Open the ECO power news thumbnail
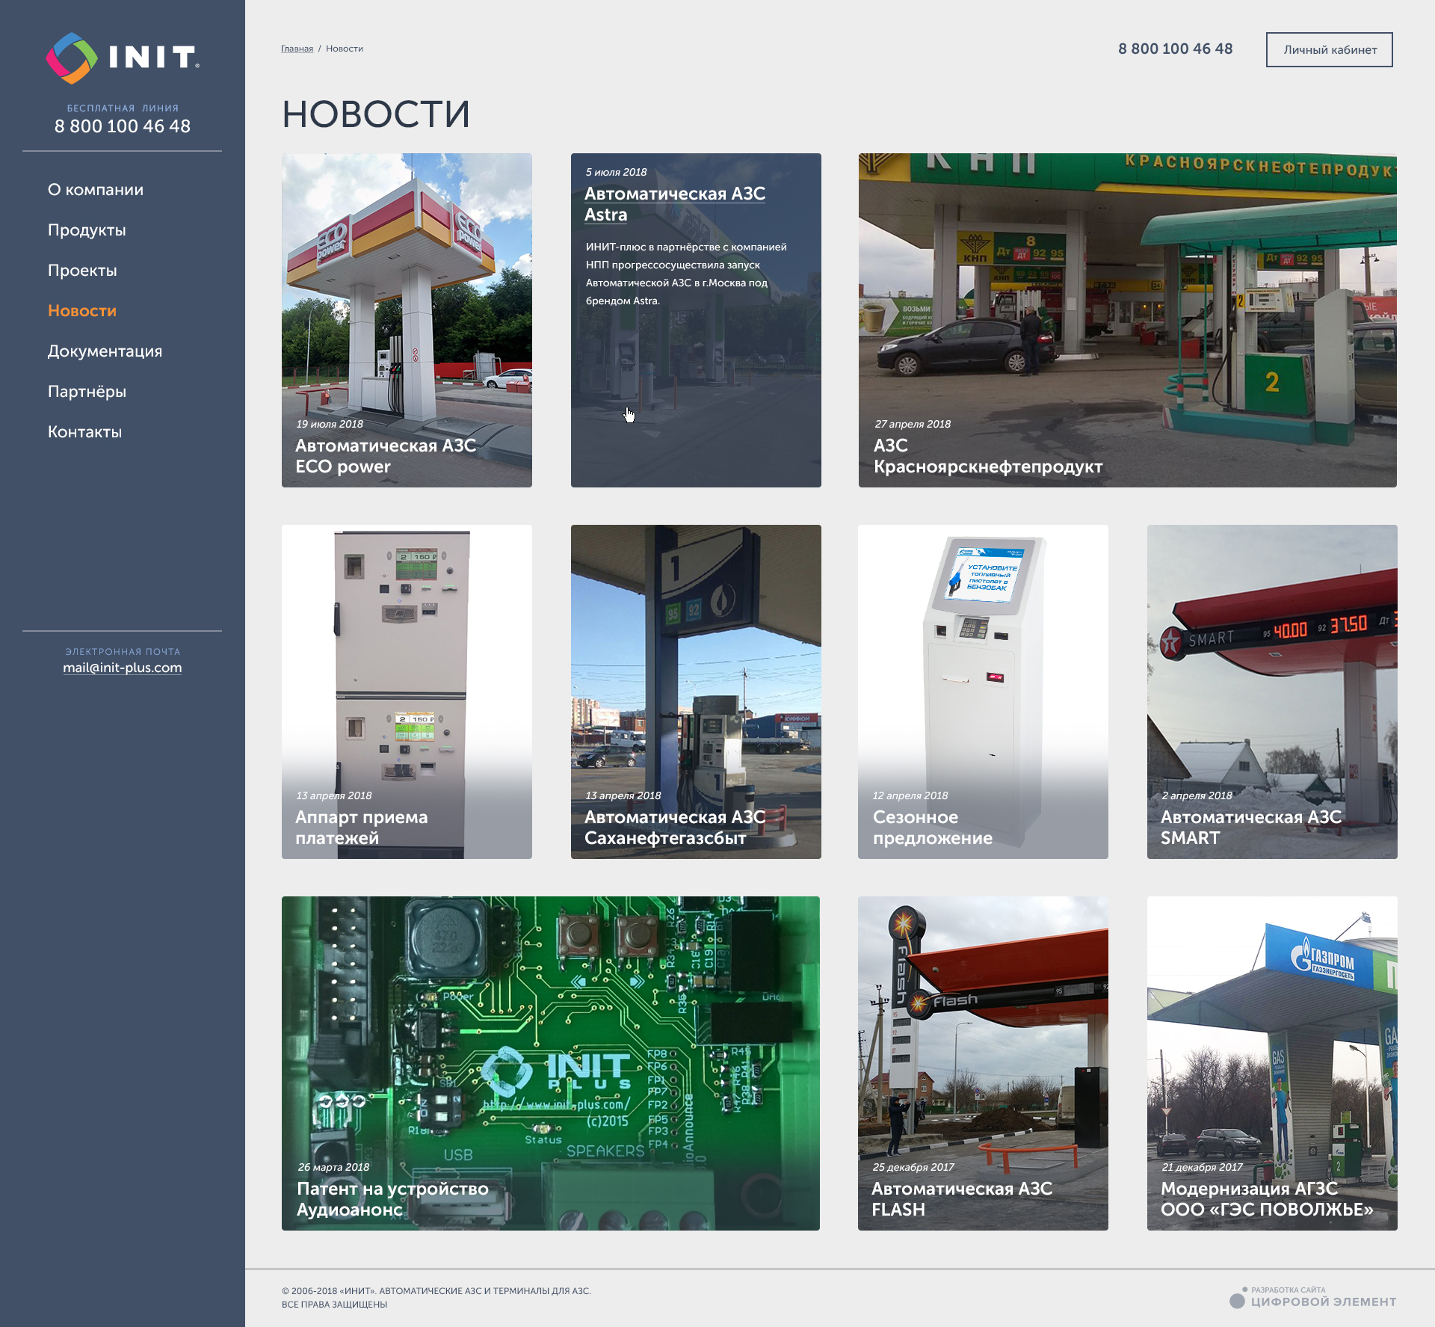This screenshot has height=1327, width=1435. pyautogui.click(x=407, y=320)
